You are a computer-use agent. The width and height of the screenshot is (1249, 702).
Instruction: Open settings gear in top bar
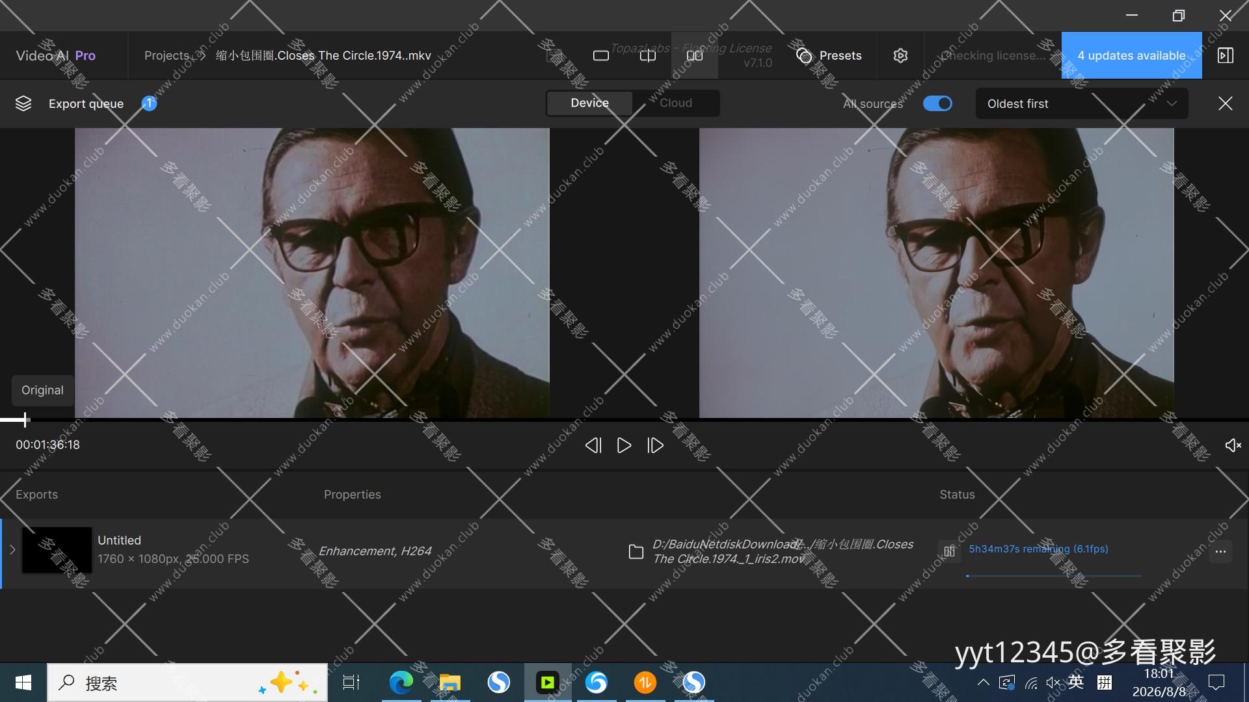click(x=900, y=56)
